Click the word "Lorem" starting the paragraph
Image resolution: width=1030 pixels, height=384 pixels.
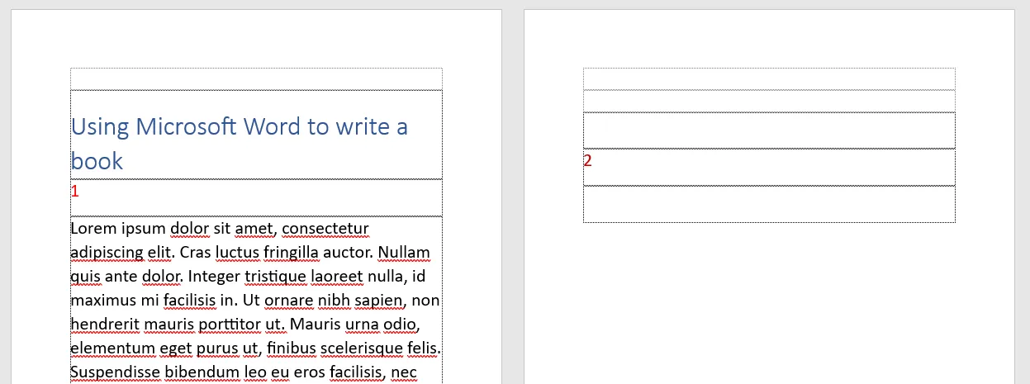(x=93, y=228)
